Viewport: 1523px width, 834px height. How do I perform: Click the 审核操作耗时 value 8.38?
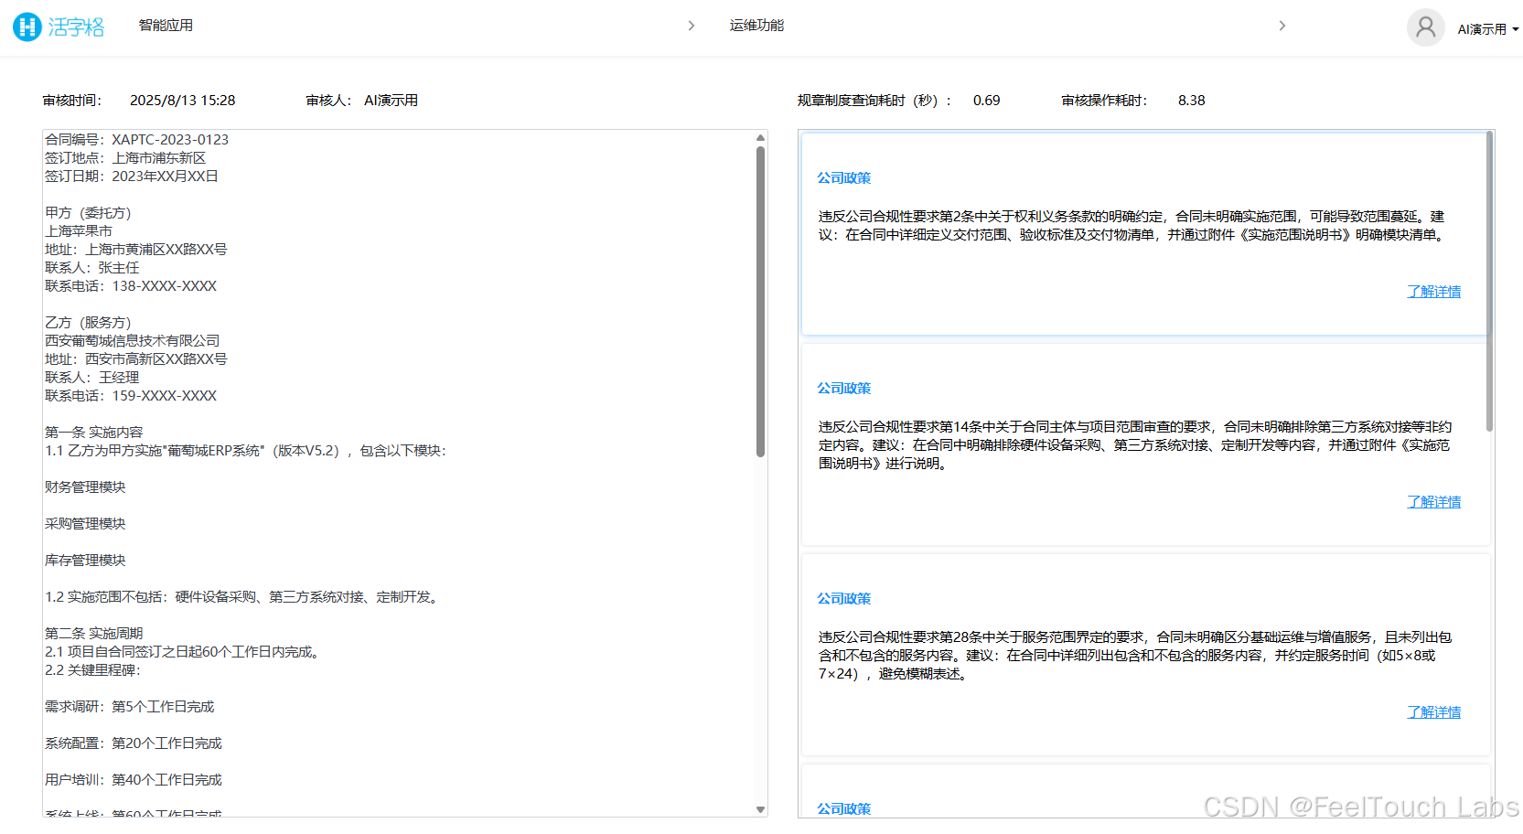[1192, 101]
